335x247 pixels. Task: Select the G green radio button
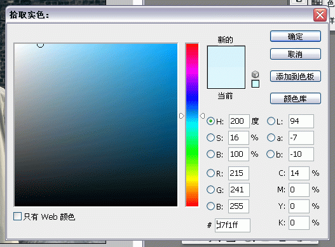tap(210, 190)
